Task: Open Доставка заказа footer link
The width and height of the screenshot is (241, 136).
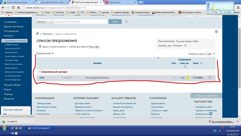Action: tap(83, 104)
